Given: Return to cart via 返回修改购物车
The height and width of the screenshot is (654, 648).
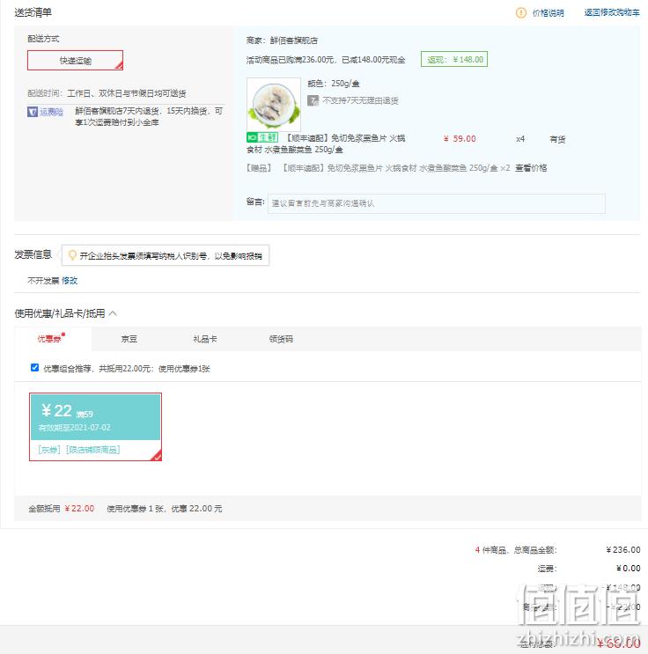Looking at the screenshot, I should click(612, 12).
